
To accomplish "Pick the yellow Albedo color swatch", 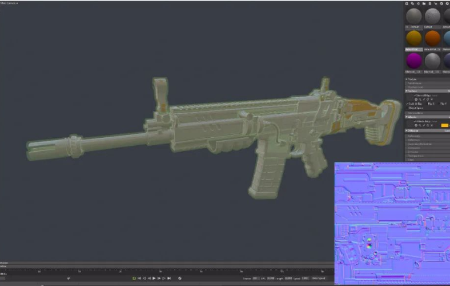I will pyautogui.click(x=444, y=126).
